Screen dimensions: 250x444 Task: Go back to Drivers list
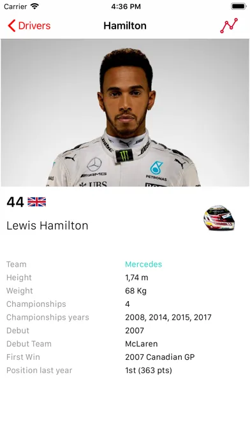point(29,26)
